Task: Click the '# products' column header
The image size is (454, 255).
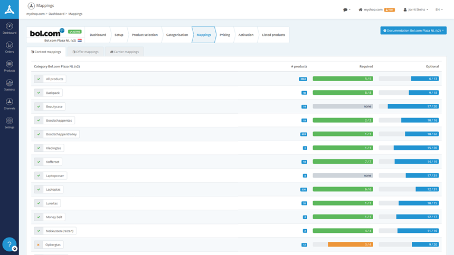Action: click(299, 66)
